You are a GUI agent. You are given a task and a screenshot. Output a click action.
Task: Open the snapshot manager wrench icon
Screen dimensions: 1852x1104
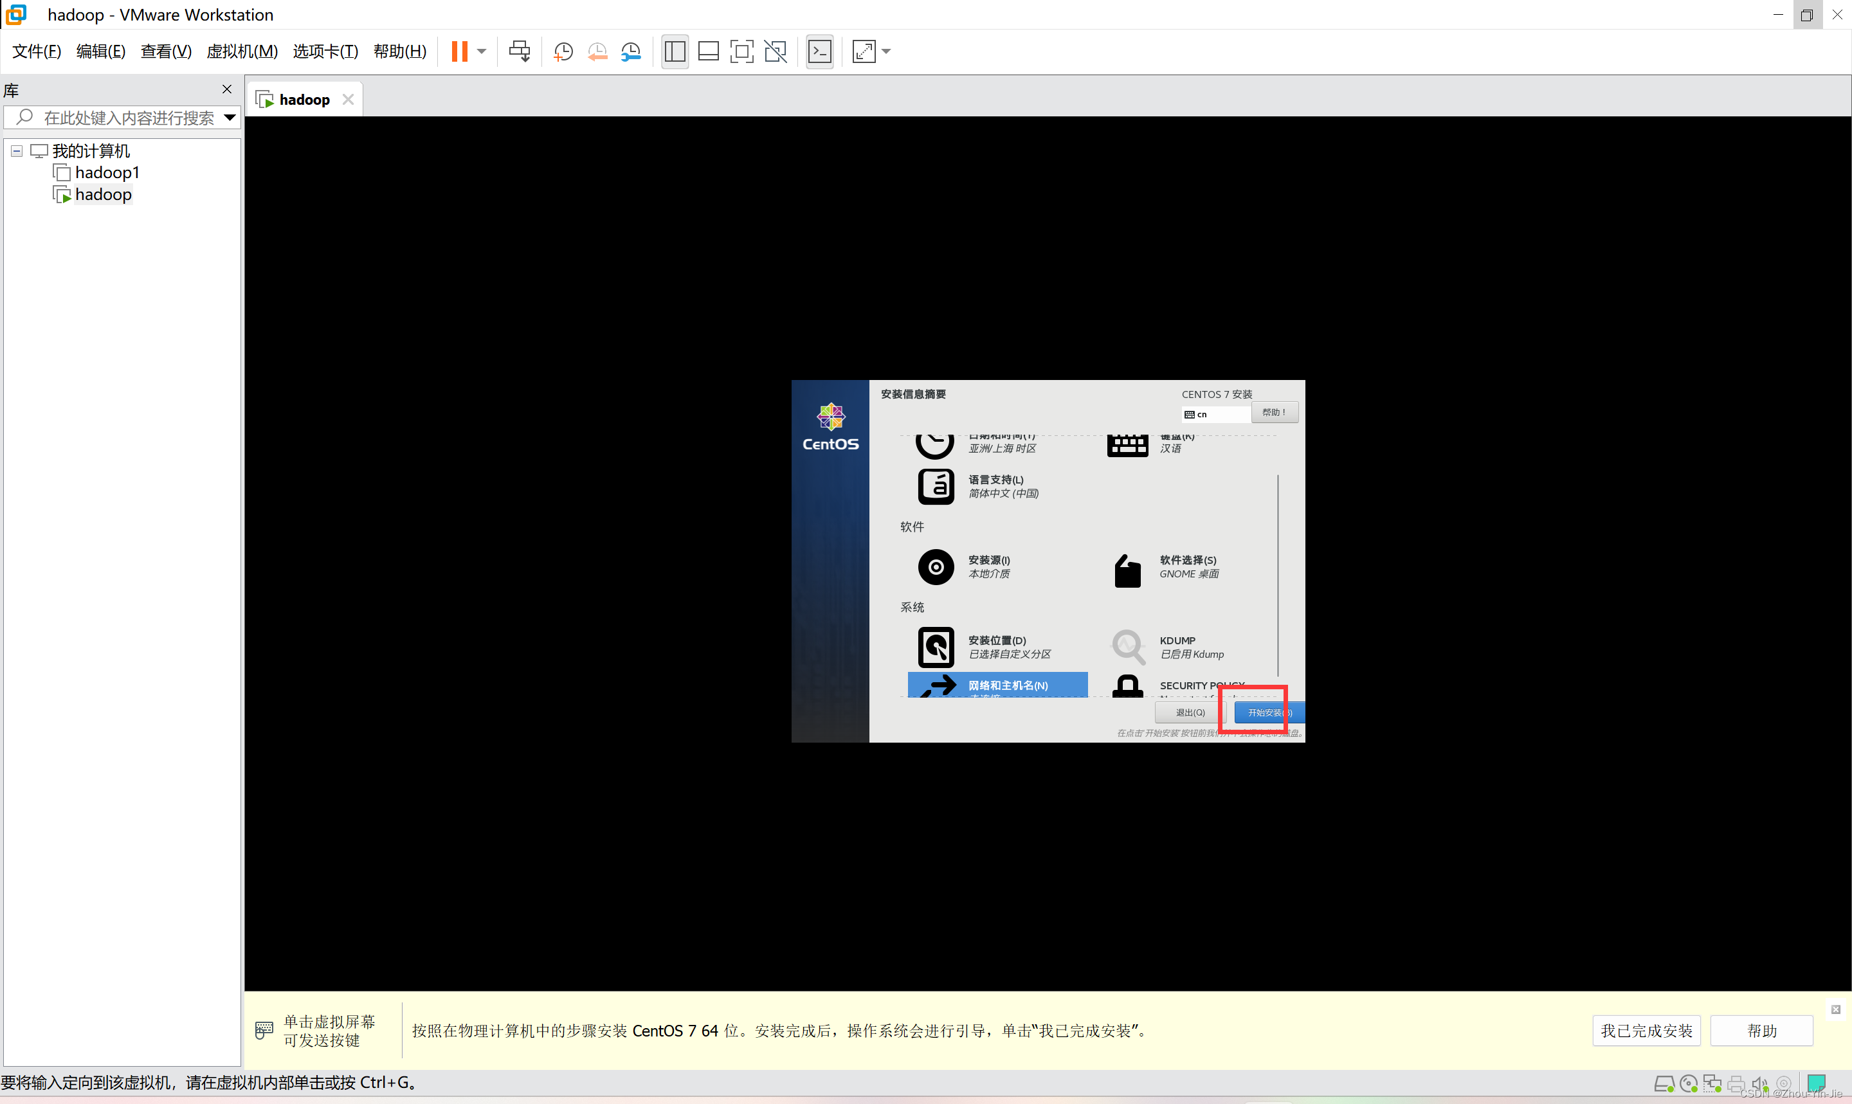pos(631,51)
